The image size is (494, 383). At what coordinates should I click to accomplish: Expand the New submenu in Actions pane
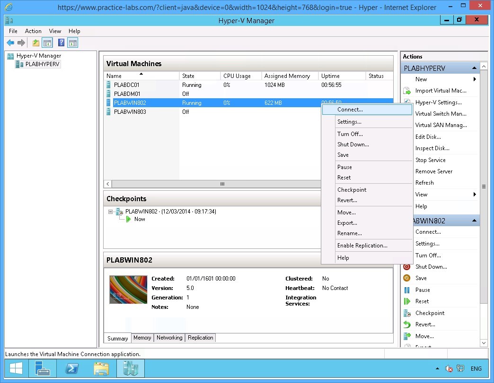421,79
